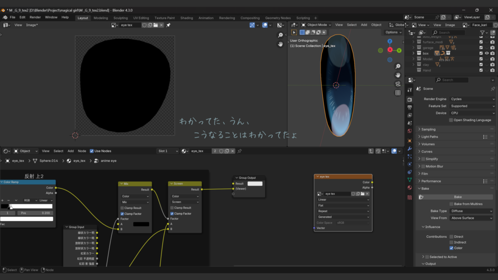Click the black color swatch for Mix input A
This screenshot has width=498, height=280.
point(141,224)
